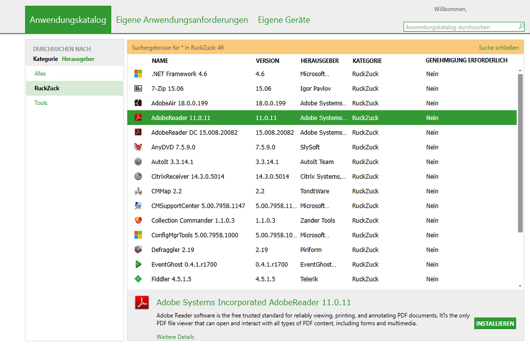Select Defraggler 2.19 name text
Screen dimensions: 530x344
(x=172, y=250)
